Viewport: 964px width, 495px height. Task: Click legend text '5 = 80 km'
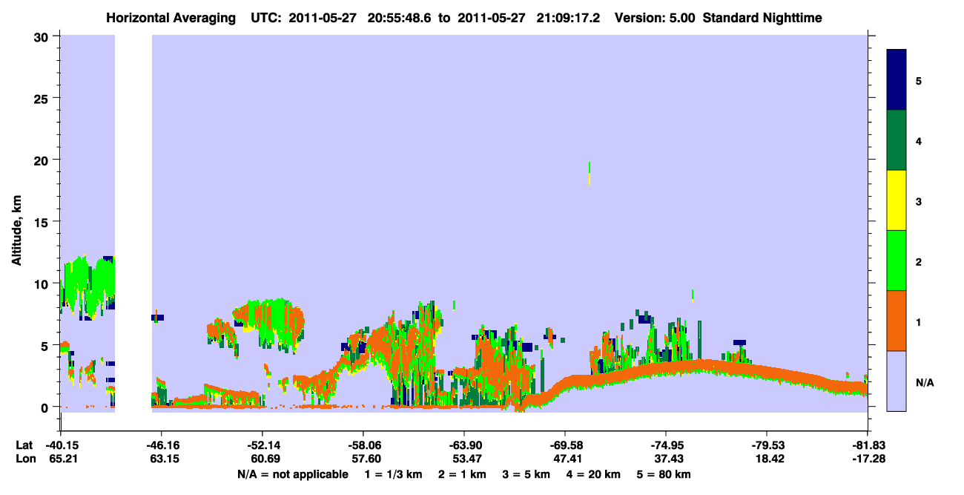pyautogui.click(x=663, y=474)
